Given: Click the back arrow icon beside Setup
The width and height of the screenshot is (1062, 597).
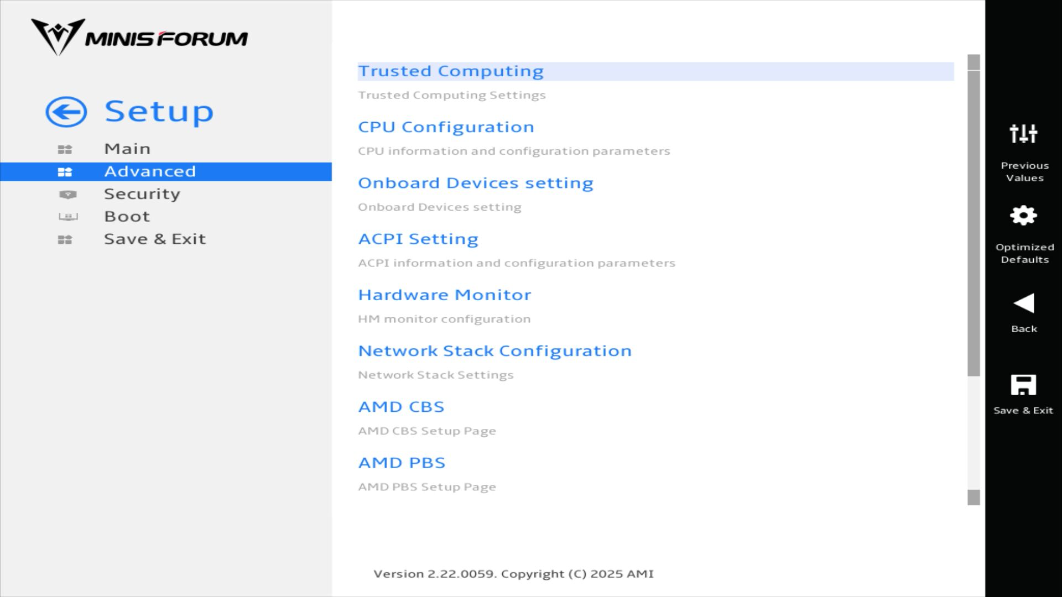Looking at the screenshot, I should 66,112.
